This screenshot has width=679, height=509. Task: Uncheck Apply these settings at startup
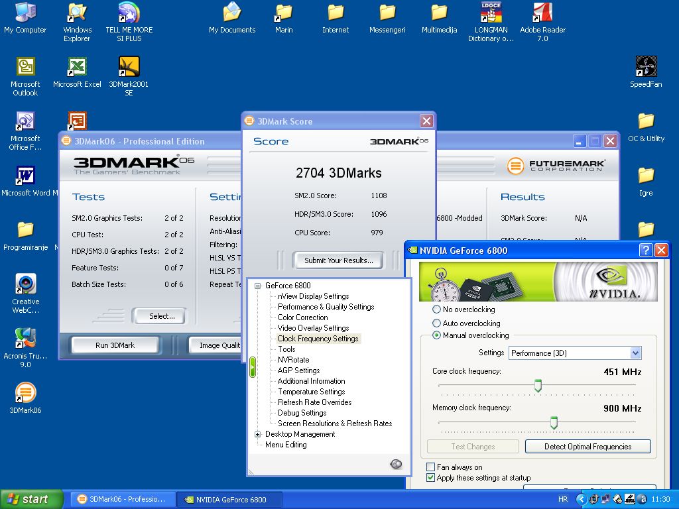tap(430, 478)
